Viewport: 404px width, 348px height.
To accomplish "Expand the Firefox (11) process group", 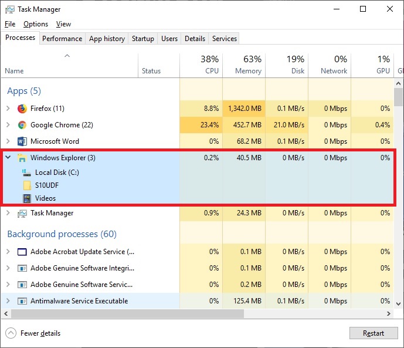I will tap(8, 109).
